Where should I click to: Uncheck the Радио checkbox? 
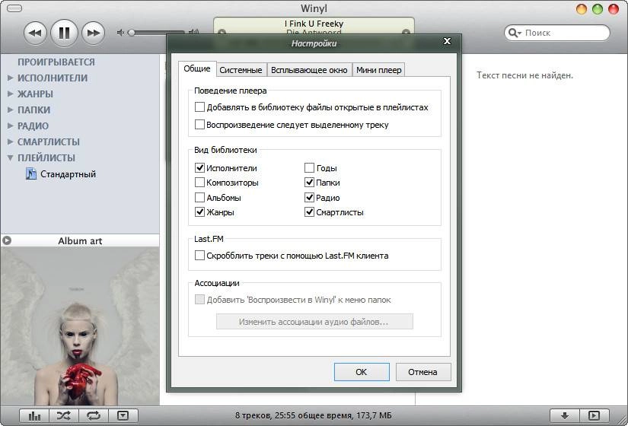[309, 197]
